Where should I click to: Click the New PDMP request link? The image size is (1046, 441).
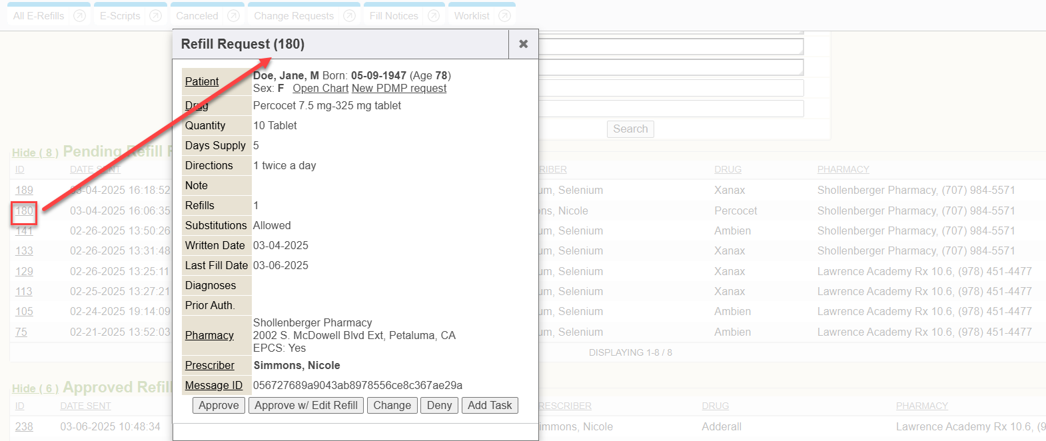399,89
